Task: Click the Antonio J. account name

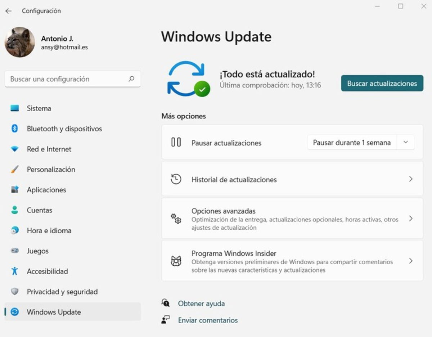Action: point(57,39)
